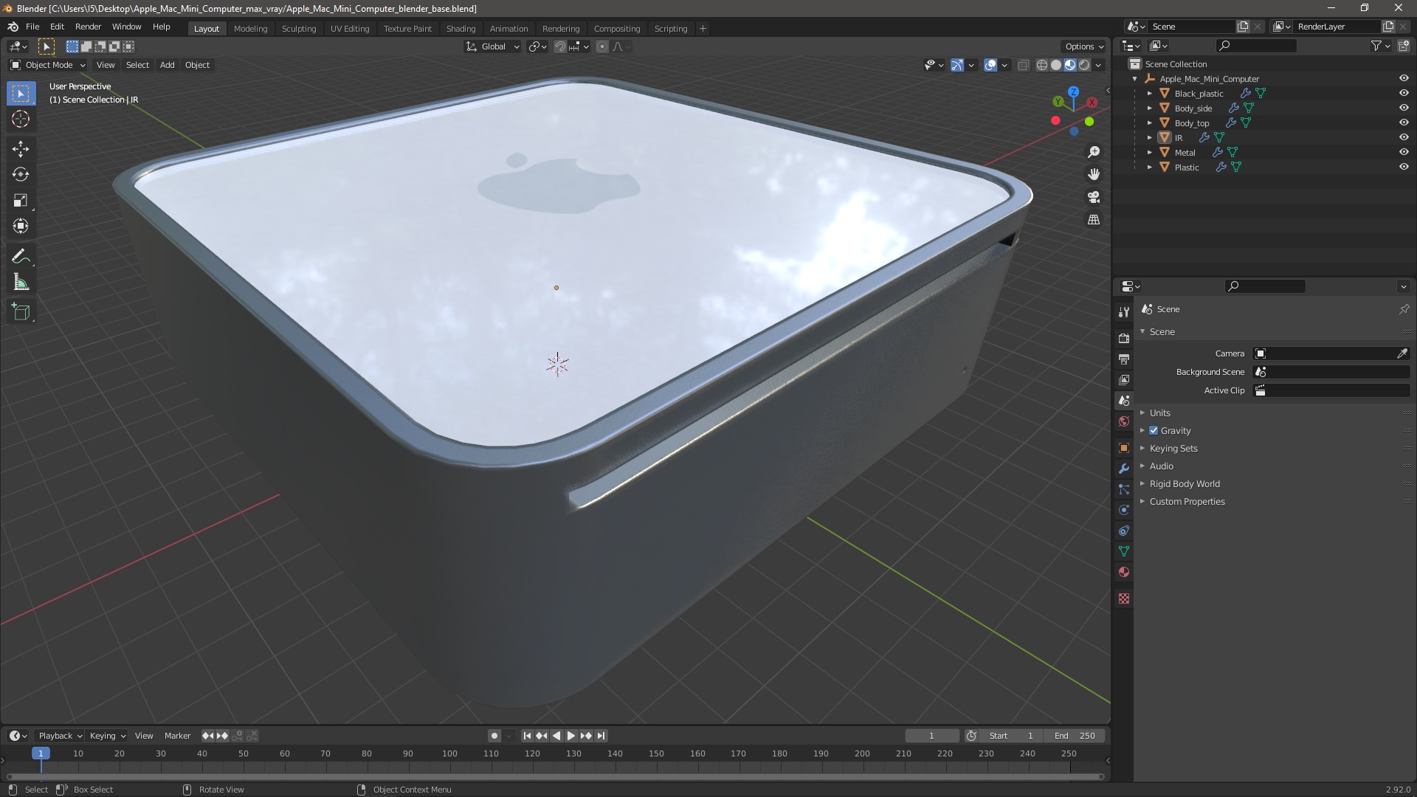Open the Physics properties tab
Image resolution: width=1417 pixels, height=797 pixels.
point(1124,510)
